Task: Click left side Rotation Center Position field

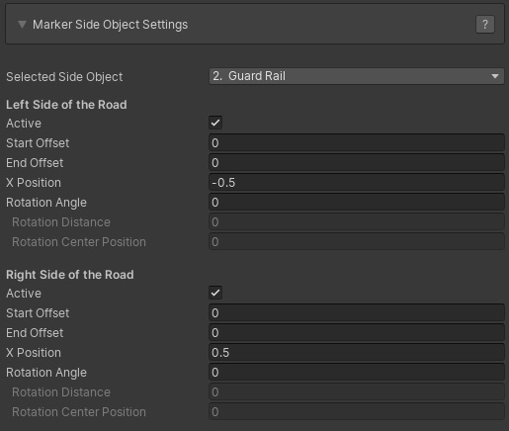Action: tap(356, 242)
